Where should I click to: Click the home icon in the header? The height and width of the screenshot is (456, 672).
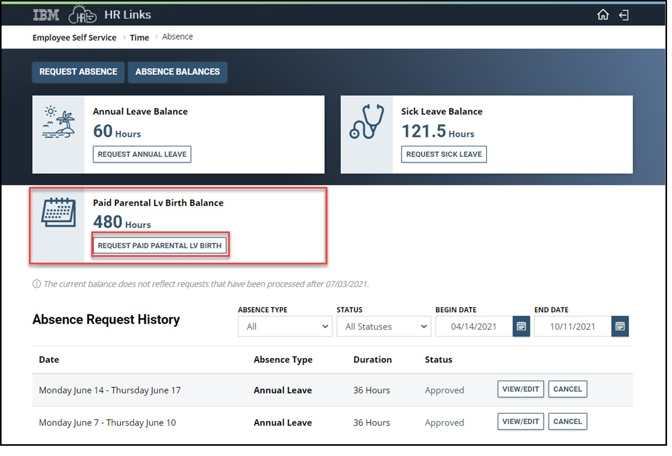[x=603, y=14]
